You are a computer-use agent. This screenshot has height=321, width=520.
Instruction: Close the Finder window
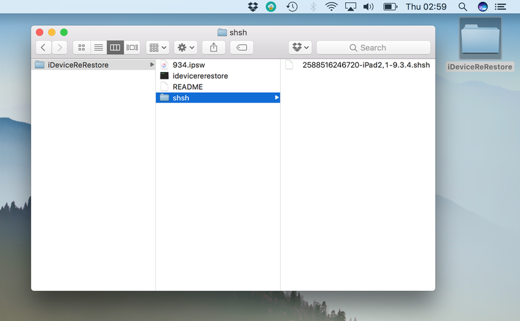click(x=40, y=32)
